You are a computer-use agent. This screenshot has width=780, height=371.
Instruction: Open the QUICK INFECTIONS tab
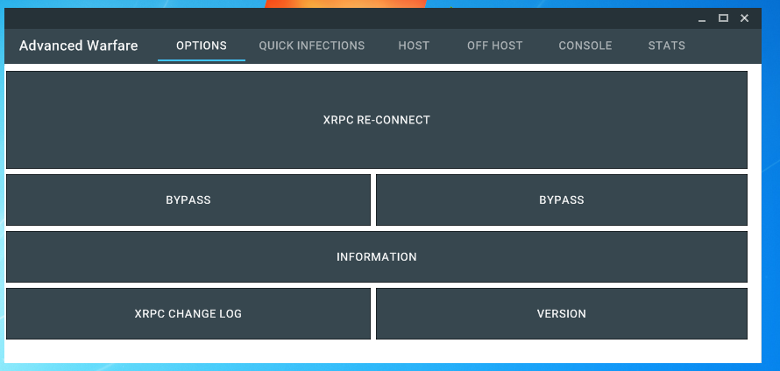pyautogui.click(x=312, y=45)
